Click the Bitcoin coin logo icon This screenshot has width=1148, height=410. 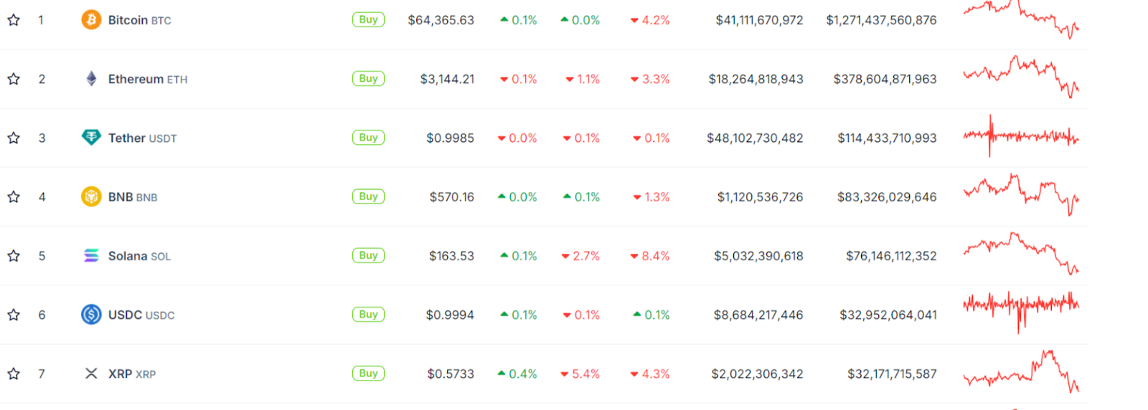(x=91, y=20)
